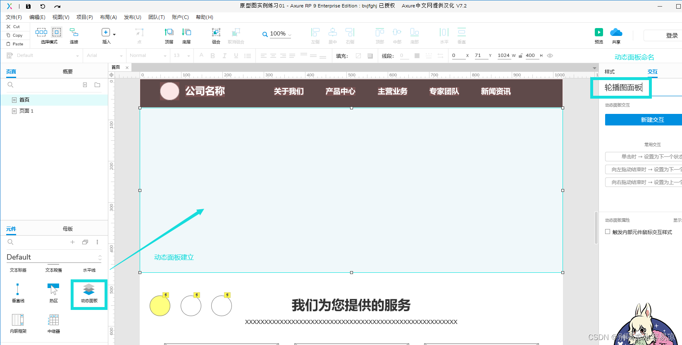Click the Undo arrow icon
The height and width of the screenshot is (345, 682).
click(43, 6)
